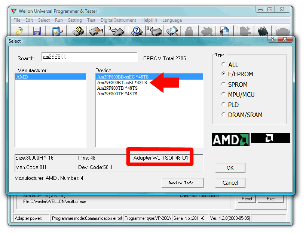Click the EPROM Total:2705 label

pyautogui.click(x=165, y=58)
